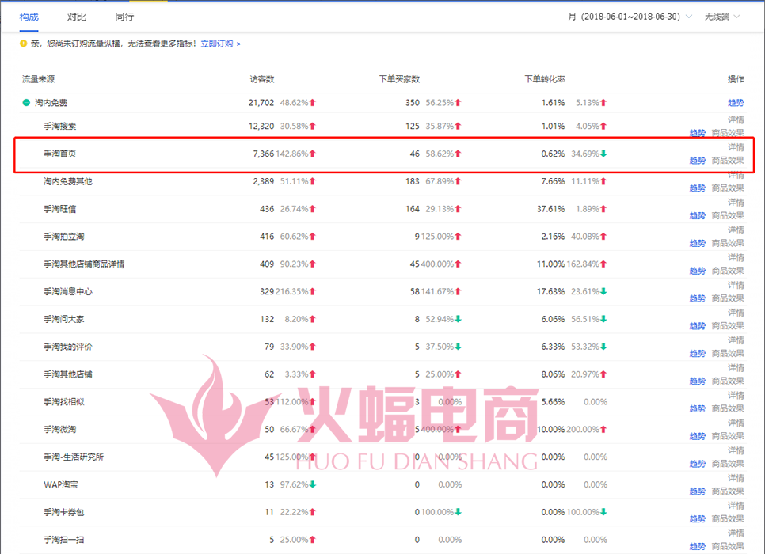Switch to the 对比 tab

77,17
